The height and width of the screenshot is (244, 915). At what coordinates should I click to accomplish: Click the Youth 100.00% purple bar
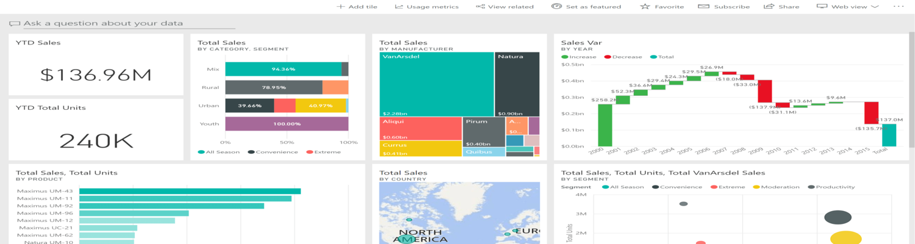tap(287, 124)
